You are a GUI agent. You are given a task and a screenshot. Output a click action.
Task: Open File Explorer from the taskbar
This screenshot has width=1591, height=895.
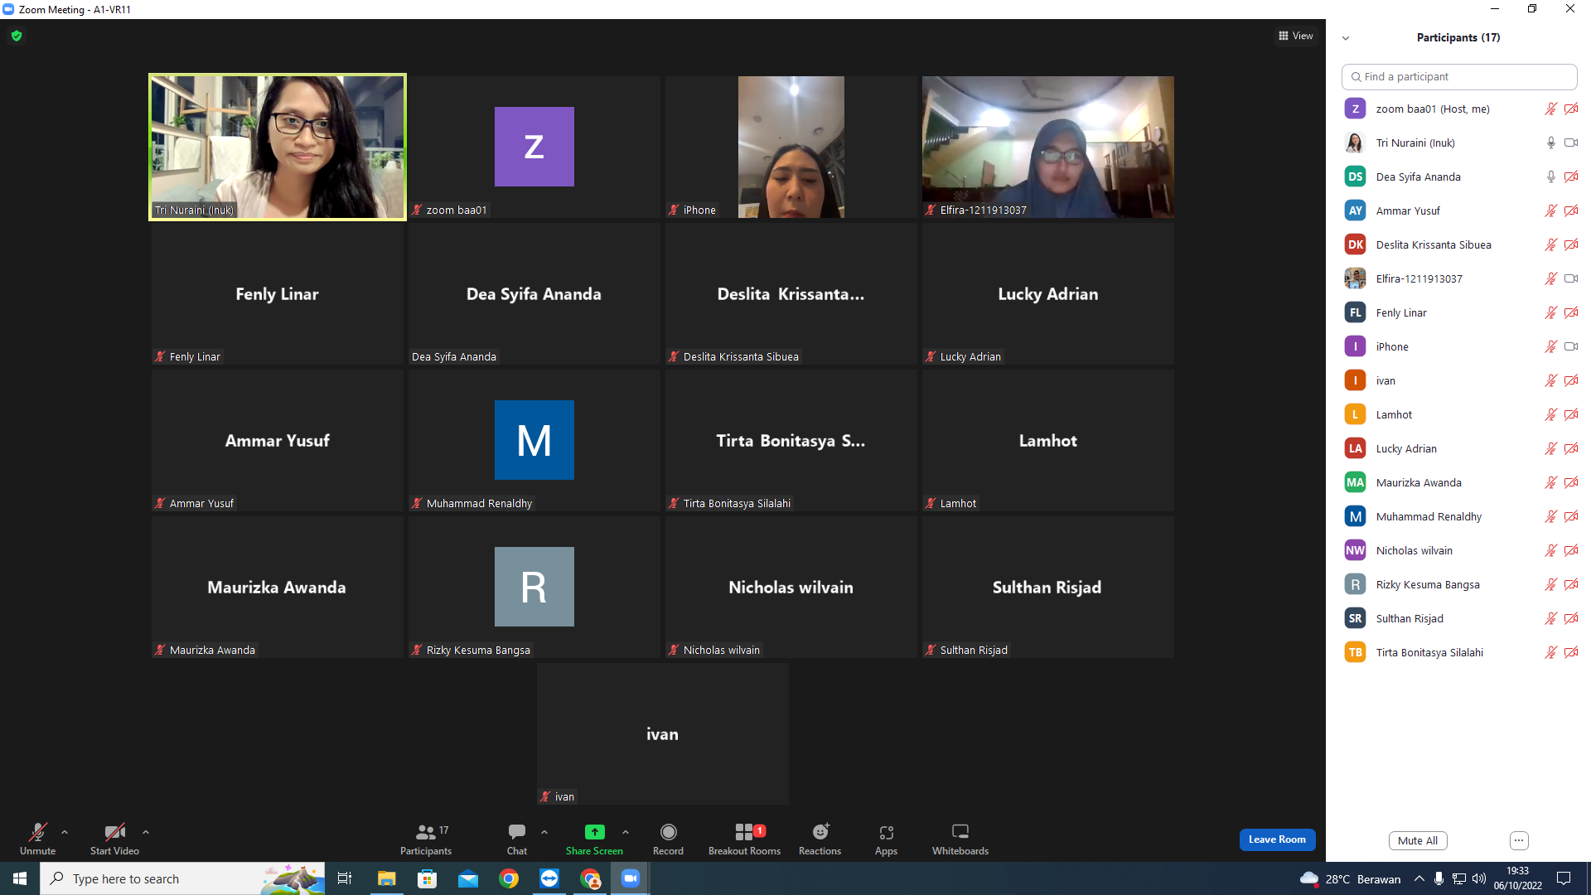[x=387, y=878]
